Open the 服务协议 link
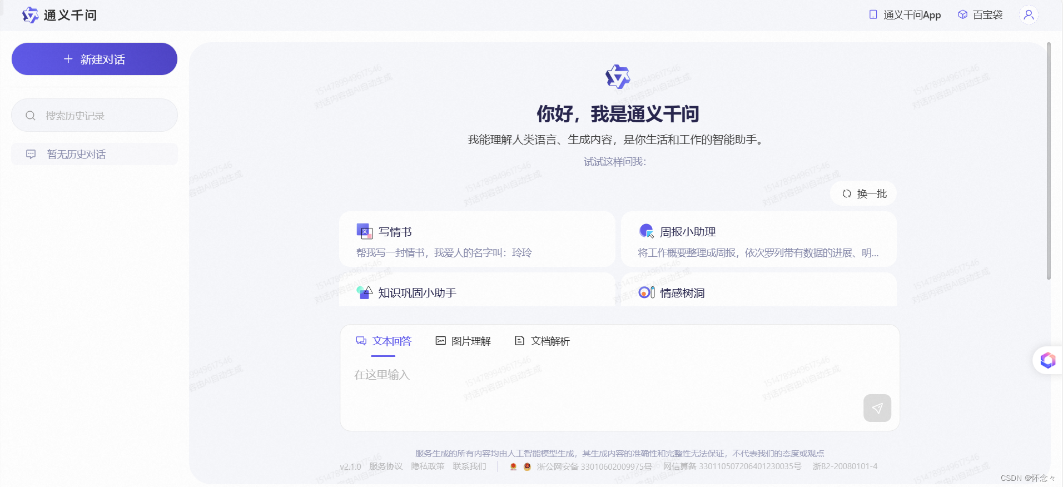 click(x=386, y=466)
